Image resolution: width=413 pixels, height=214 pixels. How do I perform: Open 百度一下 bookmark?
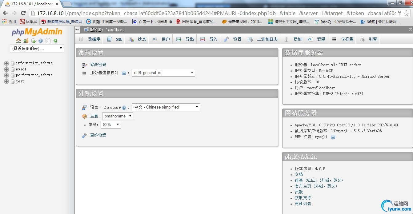pyautogui.click(x=152, y=22)
